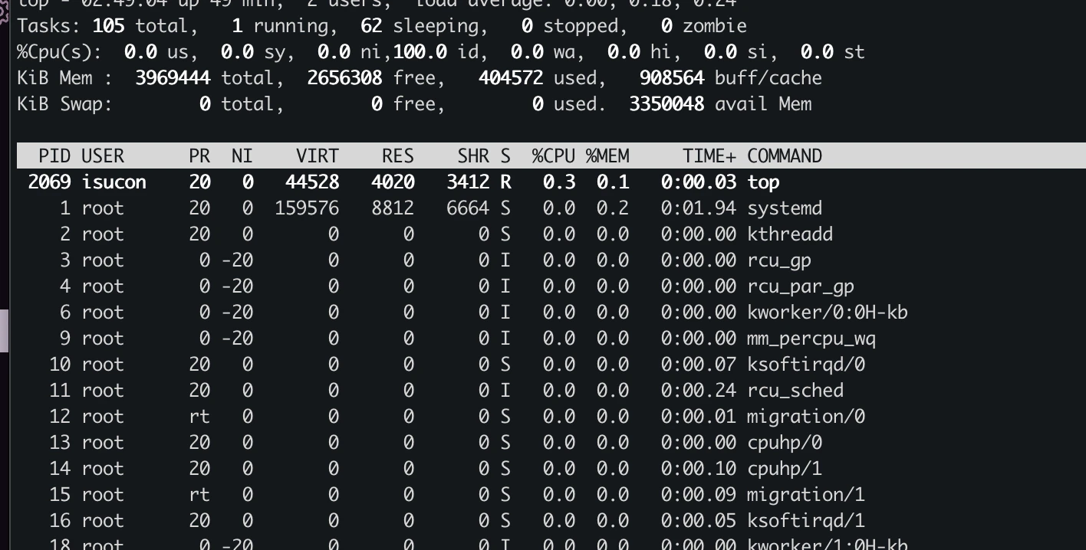The image size is (1086, 550).
Task: Click the USER column header
Action: point(103,156)
